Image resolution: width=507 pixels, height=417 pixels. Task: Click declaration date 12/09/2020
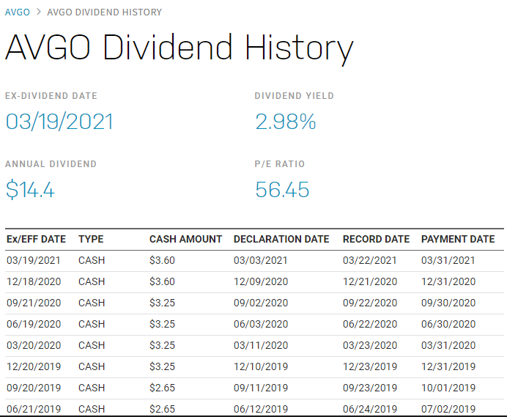[261, 281]
